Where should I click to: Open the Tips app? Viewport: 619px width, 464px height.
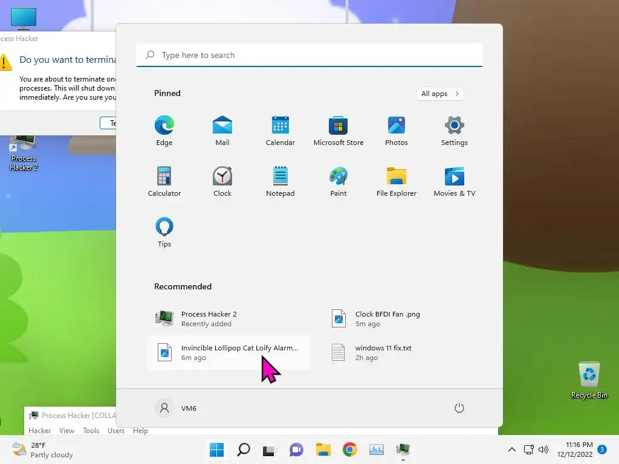pos(164,233)
